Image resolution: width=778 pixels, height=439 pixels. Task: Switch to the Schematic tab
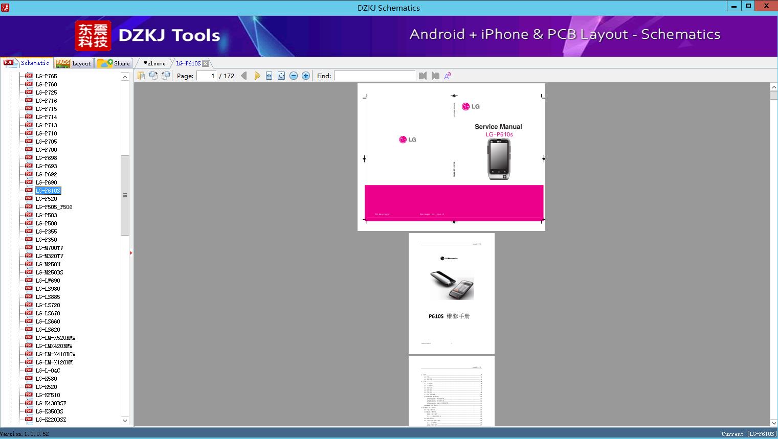tap(27, 63)
